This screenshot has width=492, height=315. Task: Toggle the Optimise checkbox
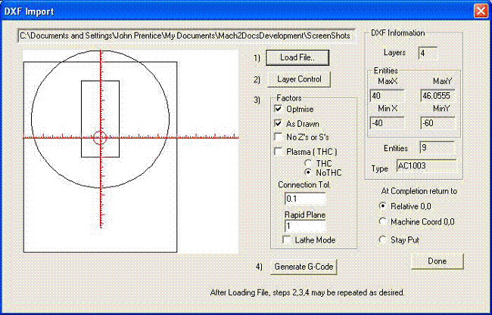[278, 109]
